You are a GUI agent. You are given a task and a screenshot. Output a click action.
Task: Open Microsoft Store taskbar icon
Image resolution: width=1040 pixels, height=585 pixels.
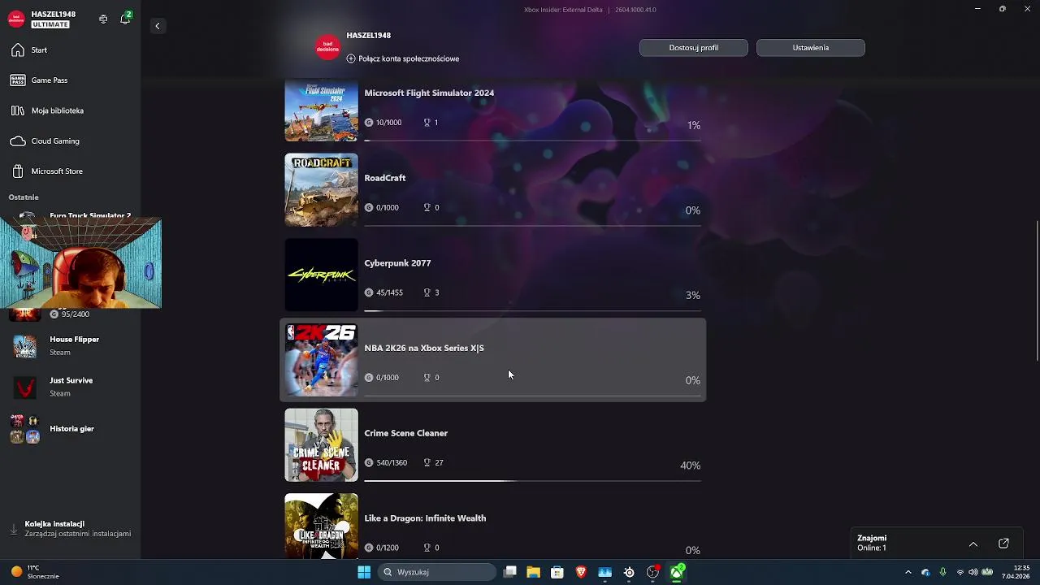pyautogui.click(x=557, y=572)
